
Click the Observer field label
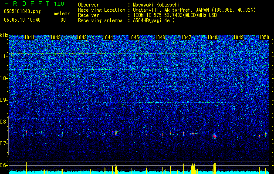(88, 5)
